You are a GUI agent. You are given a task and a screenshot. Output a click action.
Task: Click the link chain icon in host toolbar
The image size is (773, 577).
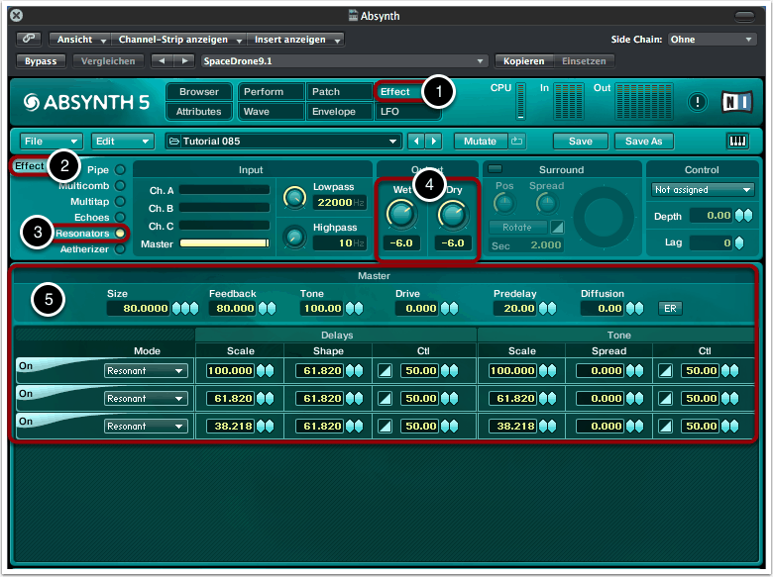tap(30, 40)
